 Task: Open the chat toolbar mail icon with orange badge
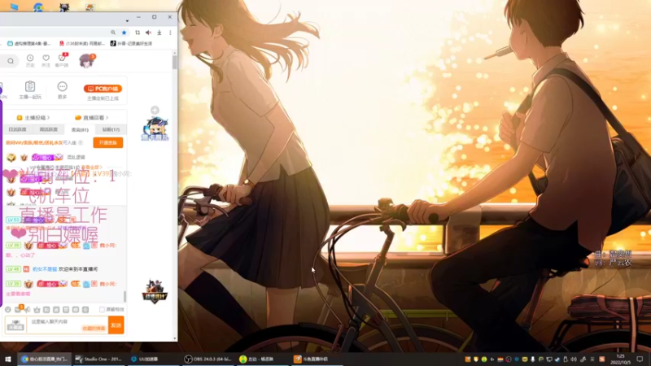pyautogui.click(x=18, y=309)
